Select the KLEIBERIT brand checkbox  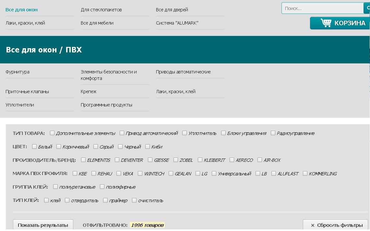tap(200, 160)
